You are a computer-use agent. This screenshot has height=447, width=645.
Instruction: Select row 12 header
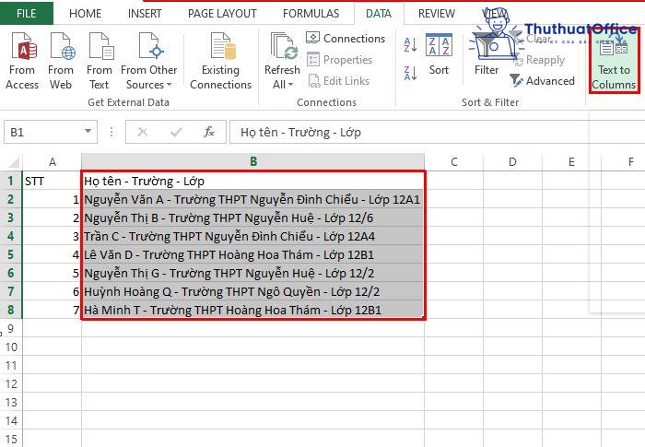[11, 383]
